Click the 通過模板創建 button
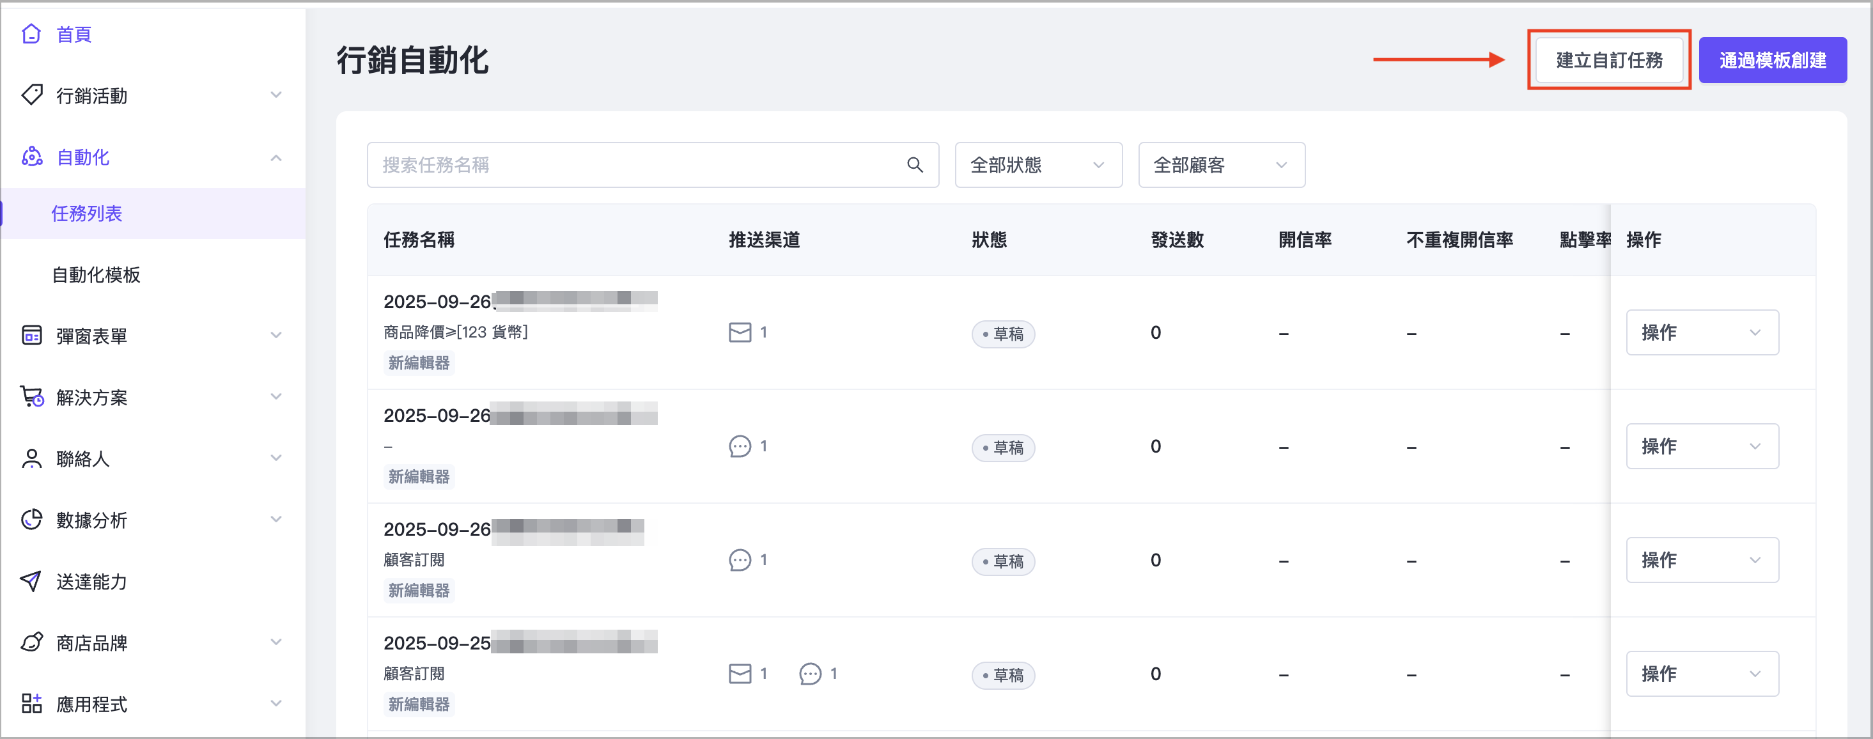The width and height of the screenshot is (1873, 739). tap(1772, 59)
